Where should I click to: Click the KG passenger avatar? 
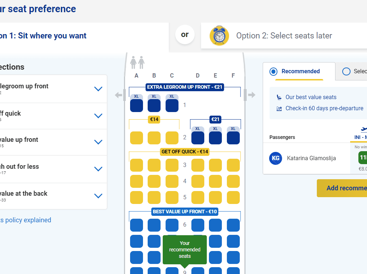[x=276, y=158]
